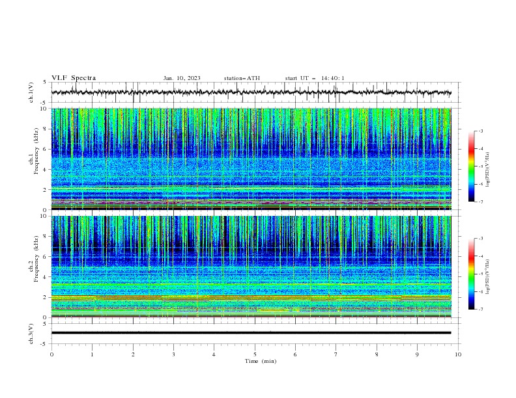Click the ch.1 spectrogram color bar
Viewport: 516px width, 398px height.
point(472,166)
